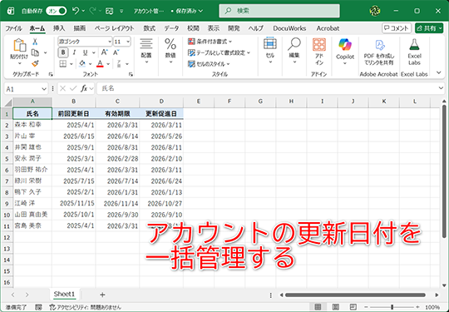Screen dimensions: 449x312
Task: Switch to the Page Layout (ページレイアウト) tab
Action: (114, 28)
